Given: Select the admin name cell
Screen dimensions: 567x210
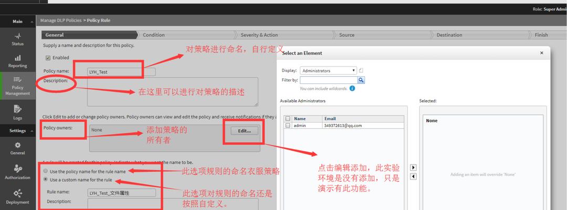Looking at the screenshot, I should [300, 125].
